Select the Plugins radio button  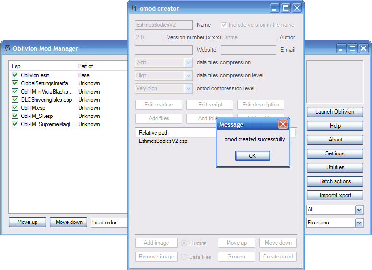pos(184,243)
